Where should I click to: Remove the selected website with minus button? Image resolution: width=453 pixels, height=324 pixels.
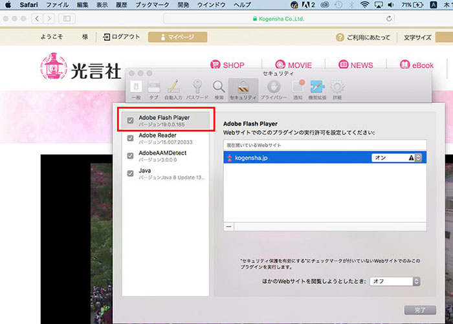(229, 227)
